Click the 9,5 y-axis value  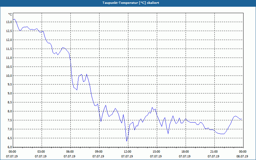pyautogui.click(x=10, y=84)
